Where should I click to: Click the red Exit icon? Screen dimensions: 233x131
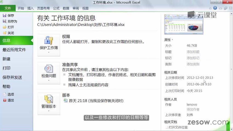(x=5, y=100)
